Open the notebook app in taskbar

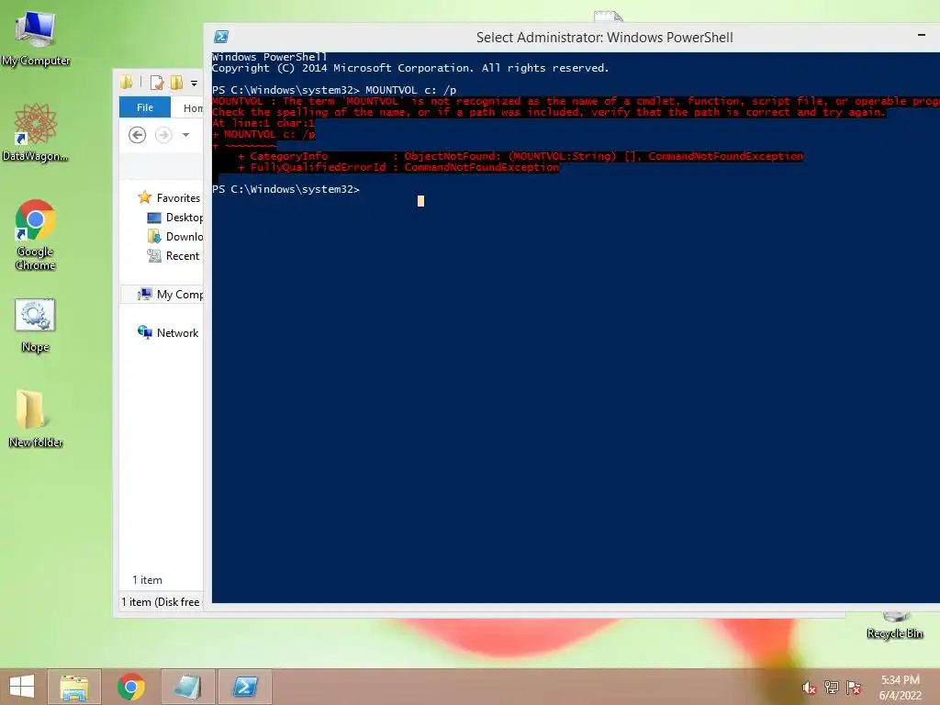tap(187, 687)
